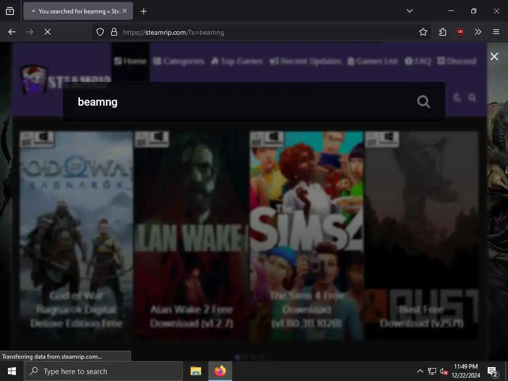
Task: Open File Explorer from taskbar
Action: pyautogui.click(x=195, y=371)
